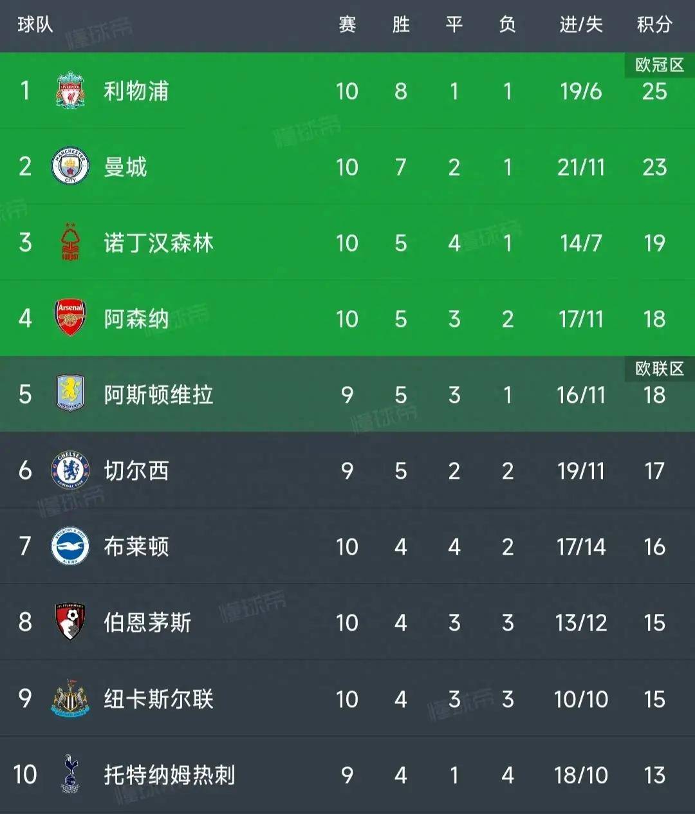The height and width of the screenshot is (814, 695).
Task: Click the Newcastle United crest
Action: click(70, 698)
